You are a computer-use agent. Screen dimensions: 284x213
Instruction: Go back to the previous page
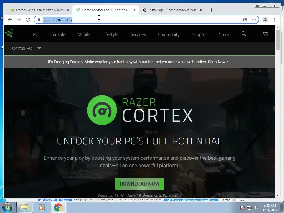[x=10, y=20]
